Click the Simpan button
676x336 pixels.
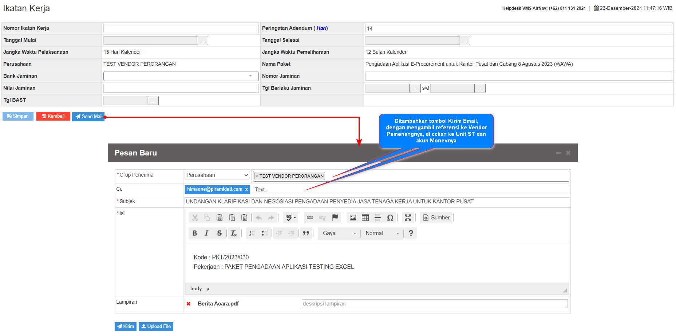(18, 116)
